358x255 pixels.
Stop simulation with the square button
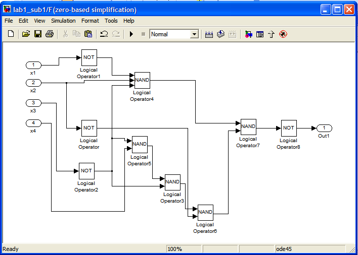tap(143, 34)
